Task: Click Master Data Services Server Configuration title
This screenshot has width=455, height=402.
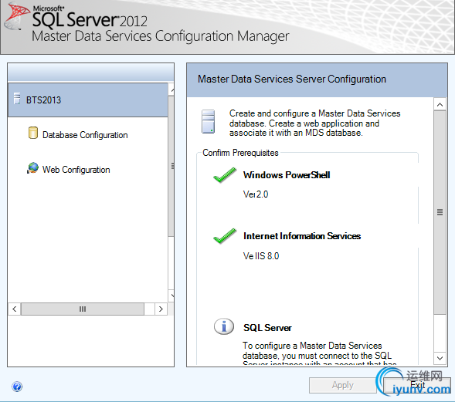Action: pyautogui.click(x=292, y=79)
